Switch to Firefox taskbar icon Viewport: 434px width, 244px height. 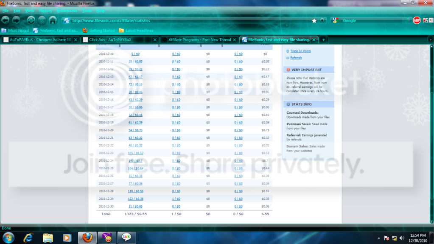(87, 238)
